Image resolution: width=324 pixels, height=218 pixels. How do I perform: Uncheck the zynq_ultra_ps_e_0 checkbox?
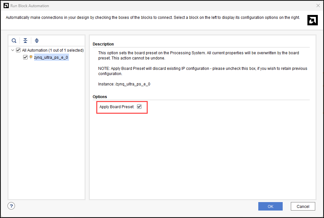pyautogui.click(x=25, y=57)
